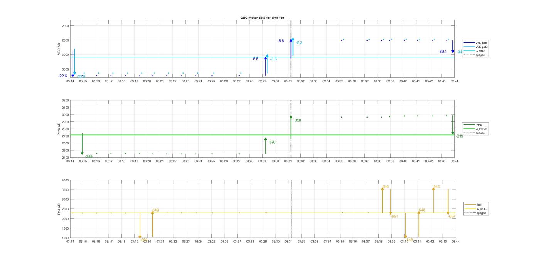Click the "643" roll annotation
Viewport: 540px width, 267px height.
[436, 186]
